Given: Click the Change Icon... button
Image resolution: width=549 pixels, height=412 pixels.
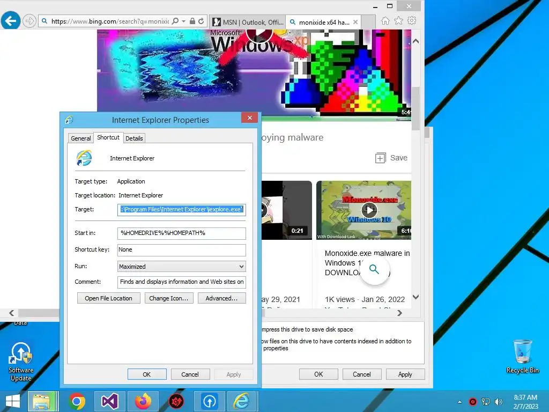Looking at the screenshot, I should click(x=169, y=298).
